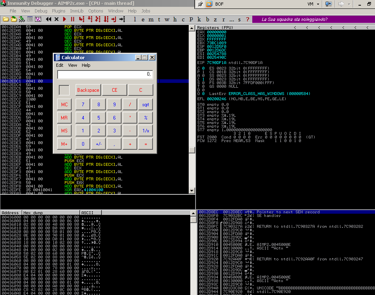Open the File menu in Immunity Debugger

click(x=13, y=11)
